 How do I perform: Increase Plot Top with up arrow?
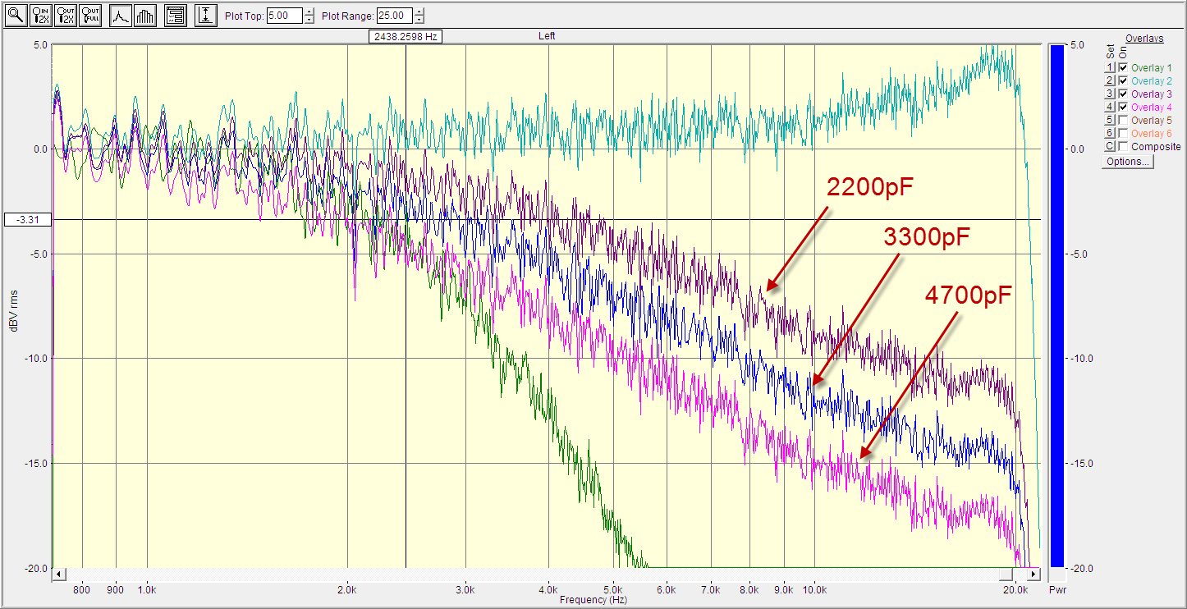[x=309, y=11]
